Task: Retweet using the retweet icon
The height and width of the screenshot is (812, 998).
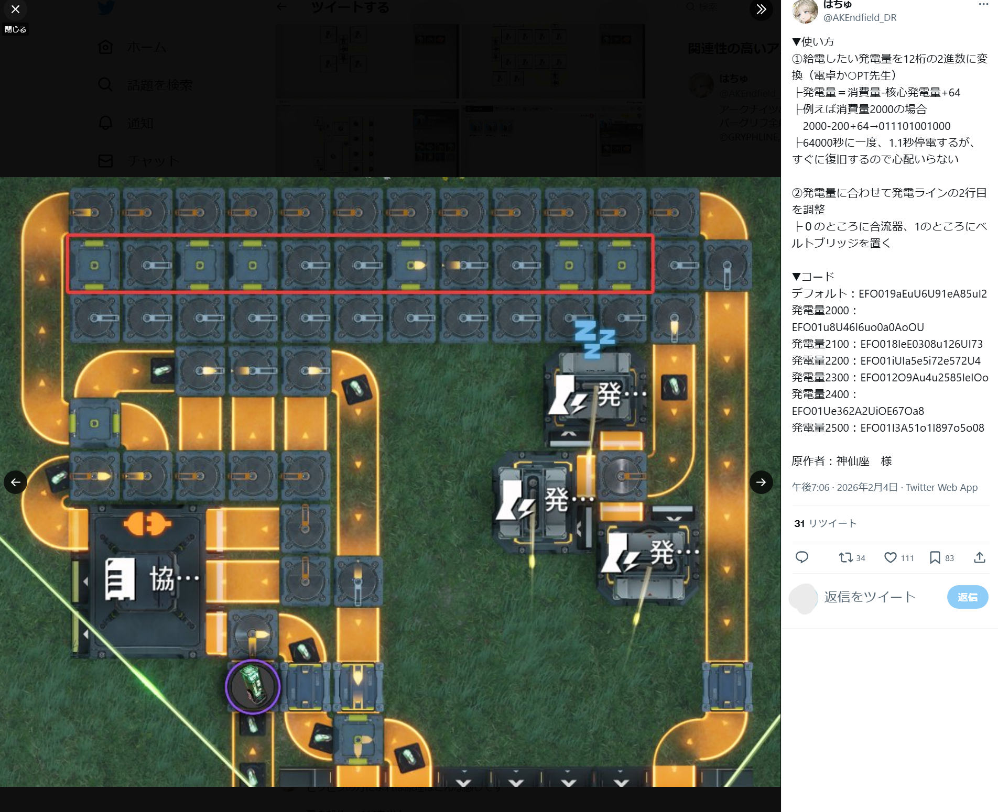Action: click(845, 557)
